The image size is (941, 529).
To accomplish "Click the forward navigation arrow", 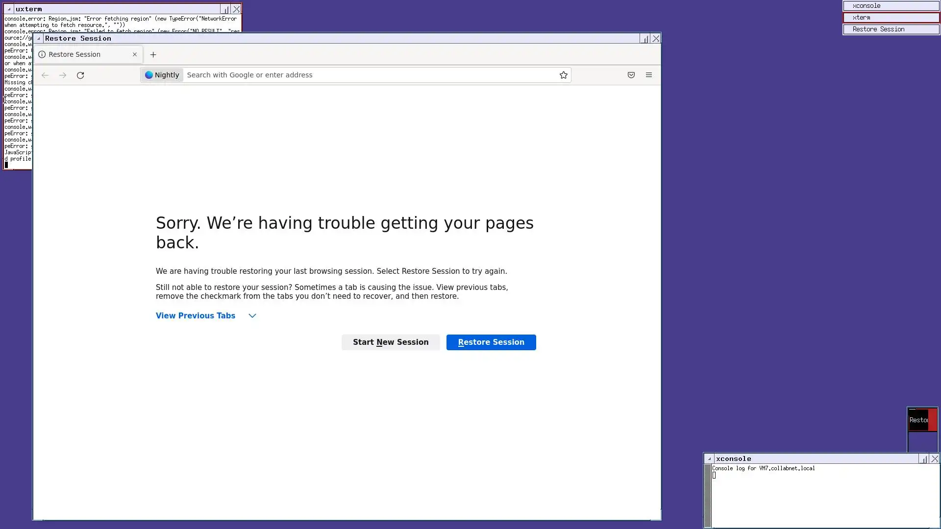I will click(63, 75).
